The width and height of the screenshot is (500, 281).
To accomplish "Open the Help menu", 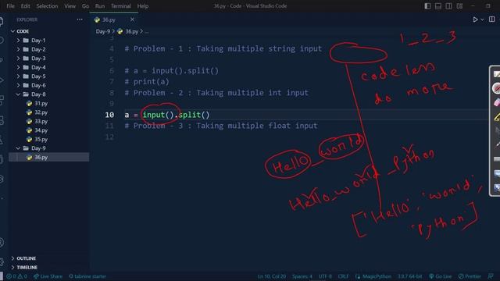I will coord(142,6).
